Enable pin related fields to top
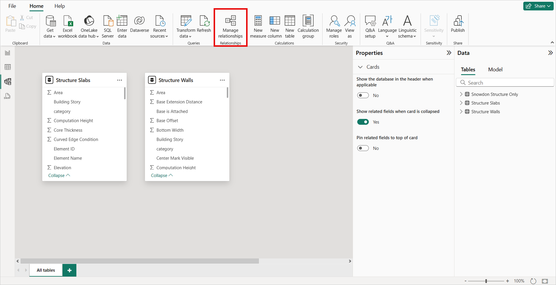 coord(363,148)
